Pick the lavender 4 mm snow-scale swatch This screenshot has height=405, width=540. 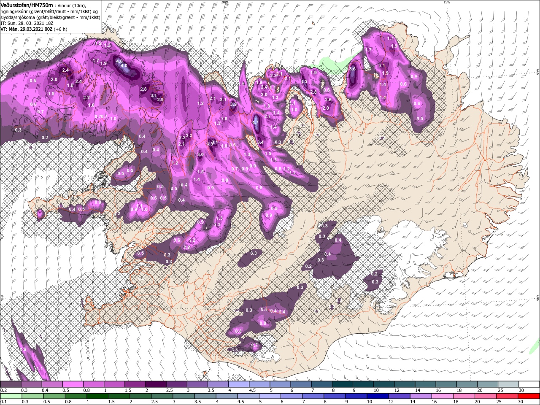click(x=238, y=384)
